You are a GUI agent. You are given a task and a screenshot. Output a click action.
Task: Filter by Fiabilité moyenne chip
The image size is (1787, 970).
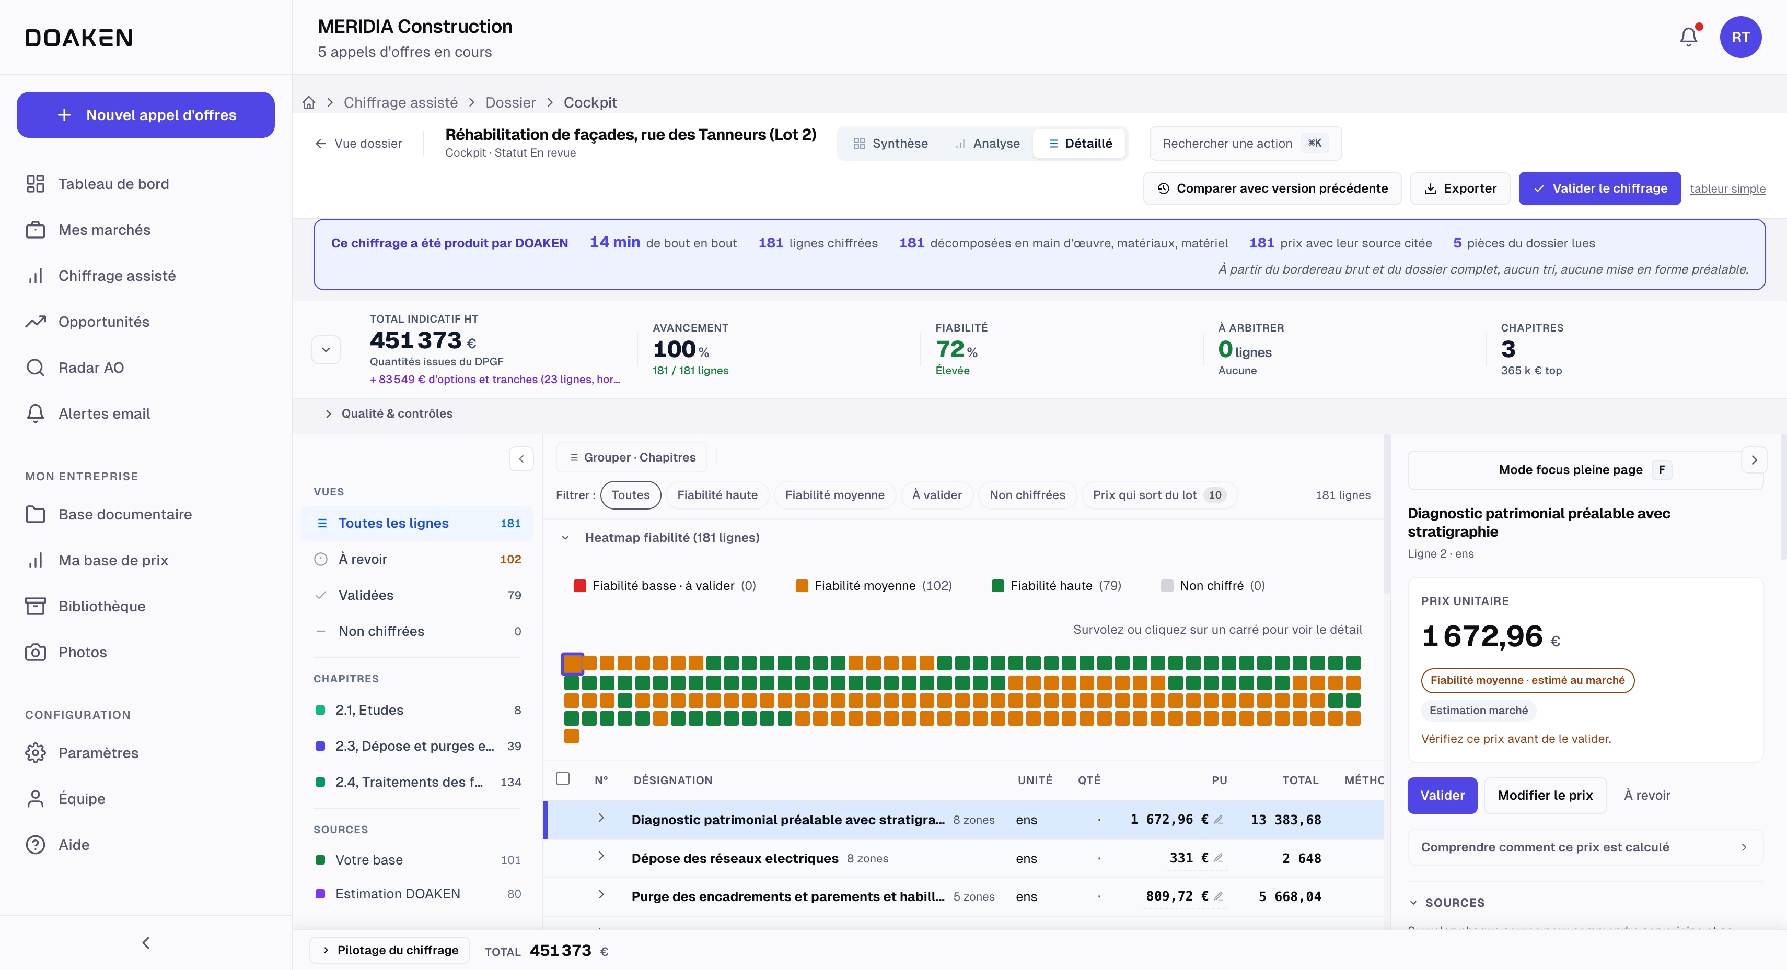[x=834, y=495]
